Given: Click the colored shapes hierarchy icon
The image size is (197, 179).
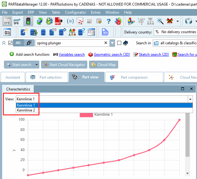Looking at the screenshot, I should 72,32.
